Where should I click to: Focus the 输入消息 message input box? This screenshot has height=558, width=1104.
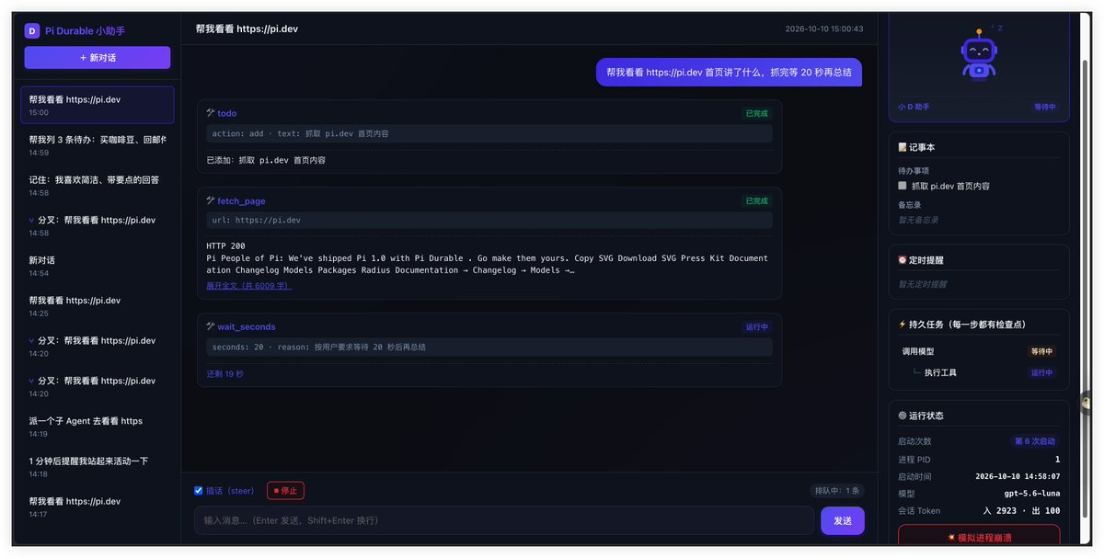(x=504, y=520)
